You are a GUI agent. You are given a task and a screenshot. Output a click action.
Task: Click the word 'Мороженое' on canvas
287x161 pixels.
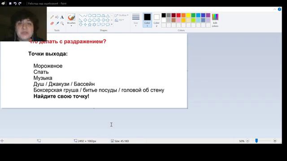[48, 66]
